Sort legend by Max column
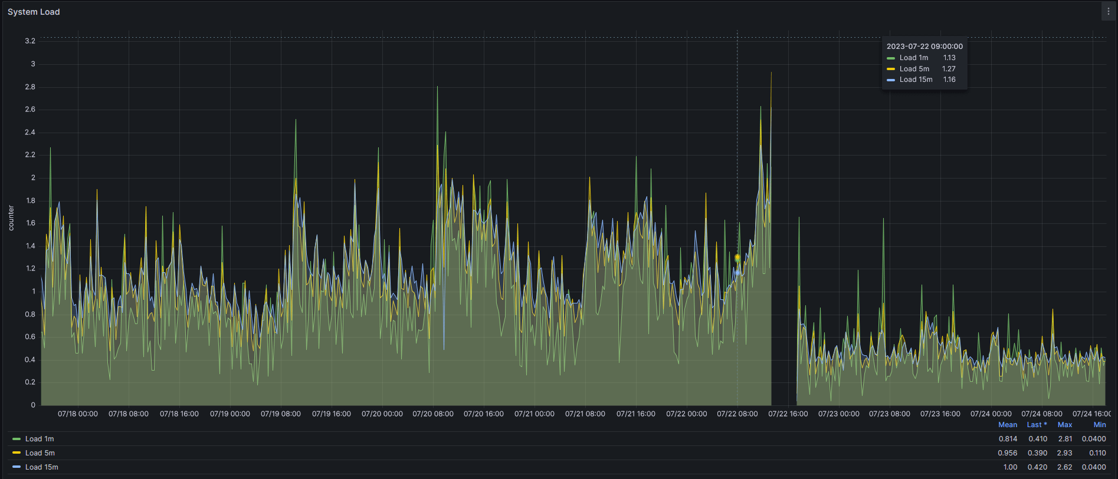The image size is (1118, 479). (x=1064, y=425)
